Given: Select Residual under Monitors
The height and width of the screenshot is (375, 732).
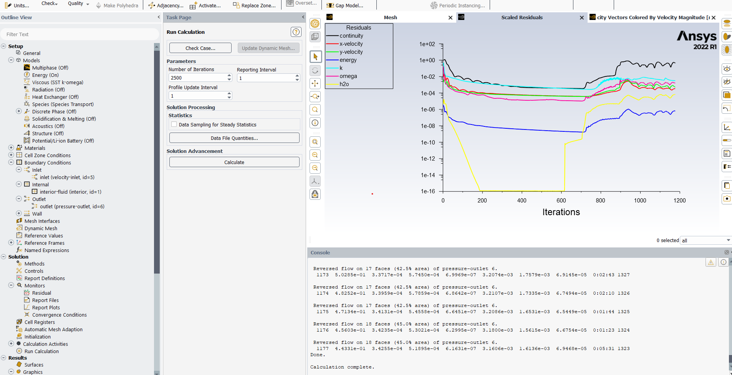Looking at the screenshot, I should pyautogui.click(x=41, y=293).
